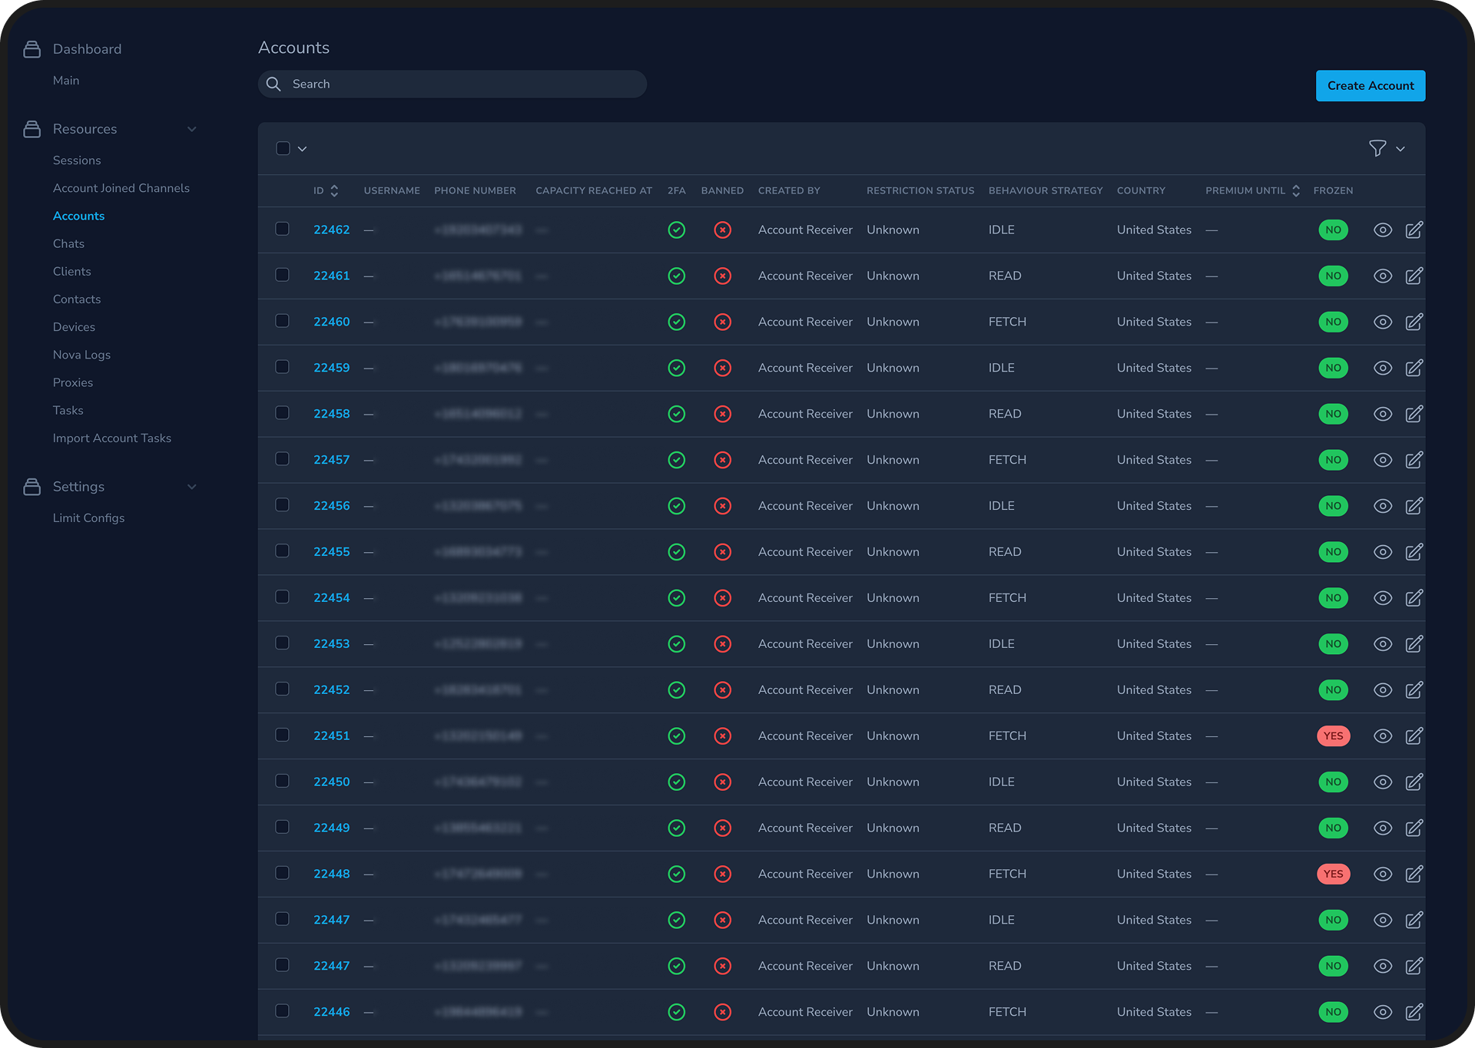Click into the Search input field
The height and width of the screenshot is (1048, 1475).
click(452, 84)
